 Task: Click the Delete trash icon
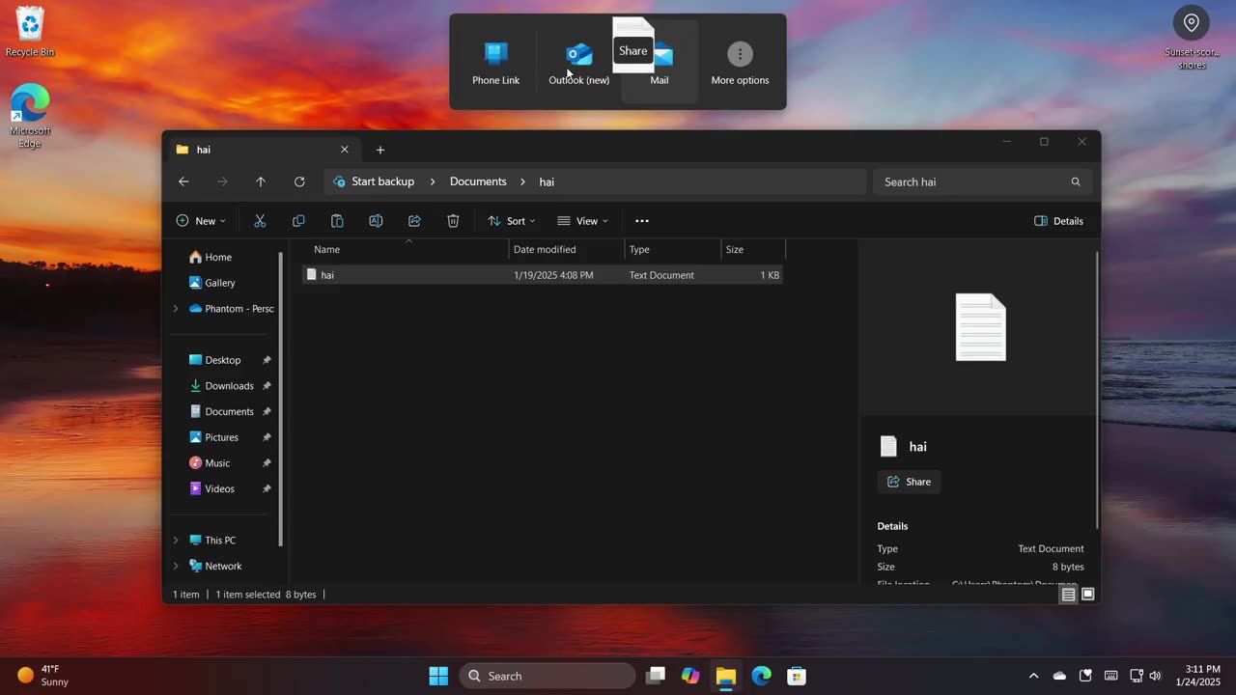pyautogui.click(x=453, y=221)
